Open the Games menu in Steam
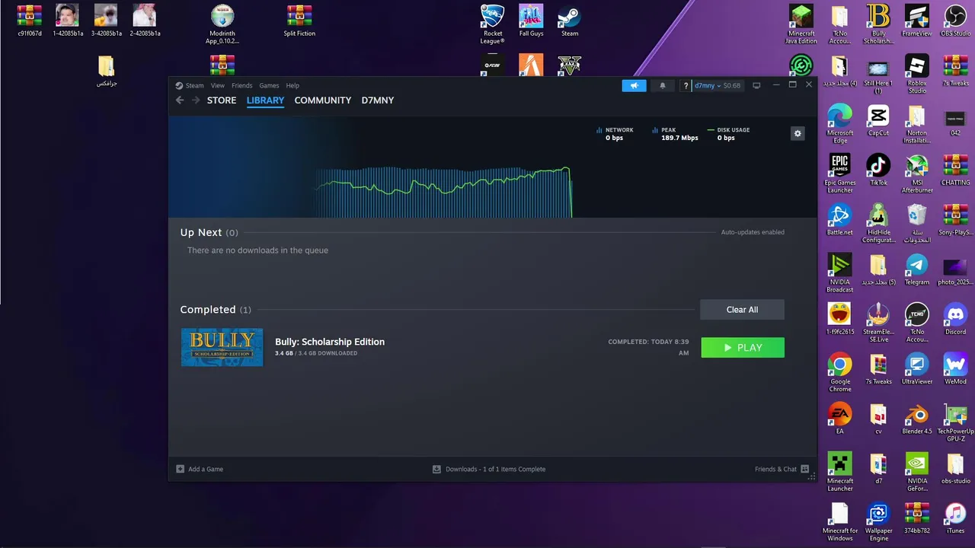This screenshot has width=975, height=548. coord(269,85)
